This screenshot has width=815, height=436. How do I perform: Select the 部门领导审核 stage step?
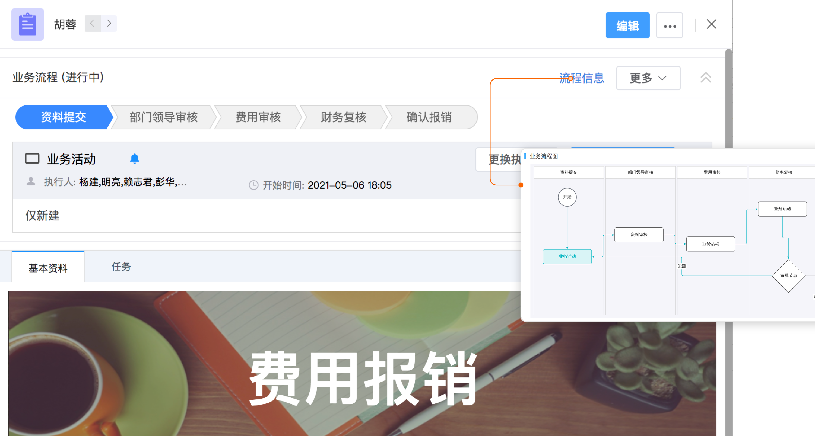point(163,117)
